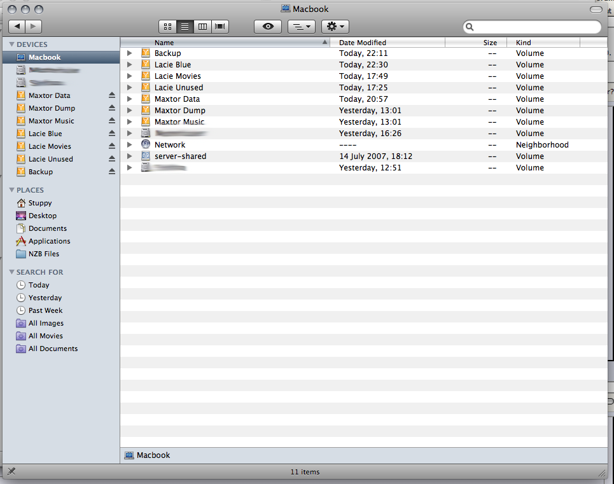This screenshot has height=484, width=614.
Task: Open NZB Files folder in sidebar
Action: (61, 254)
